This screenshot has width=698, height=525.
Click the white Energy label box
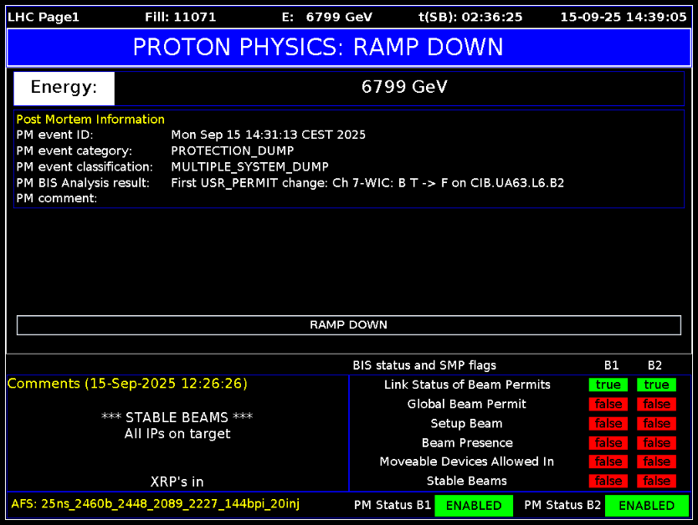click(64, 88)
